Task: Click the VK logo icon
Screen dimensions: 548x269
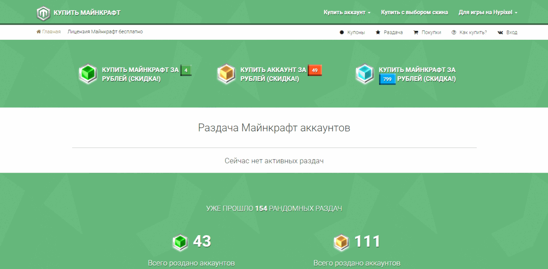Action: pos(501,32)
